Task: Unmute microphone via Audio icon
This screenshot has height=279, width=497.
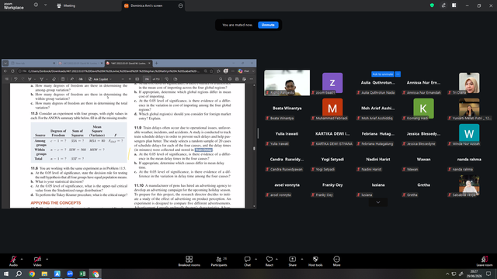Action: [13, 261]
